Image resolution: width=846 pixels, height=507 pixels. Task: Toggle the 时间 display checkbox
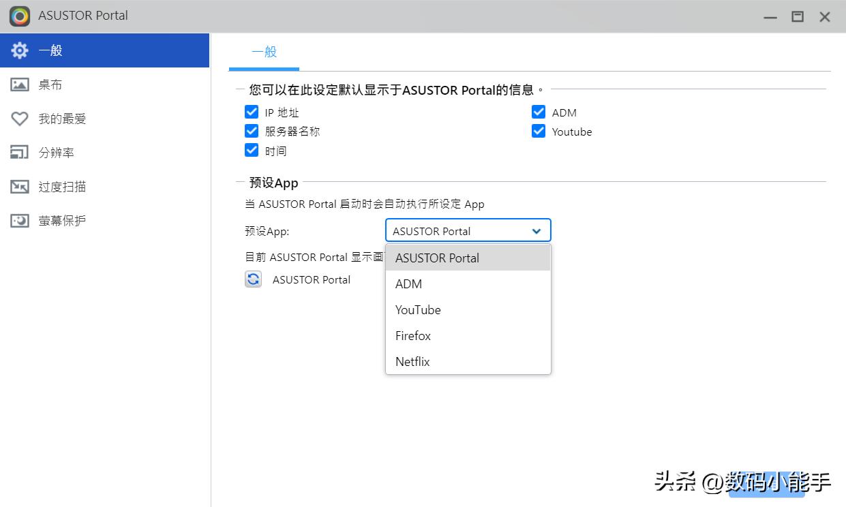252,151
